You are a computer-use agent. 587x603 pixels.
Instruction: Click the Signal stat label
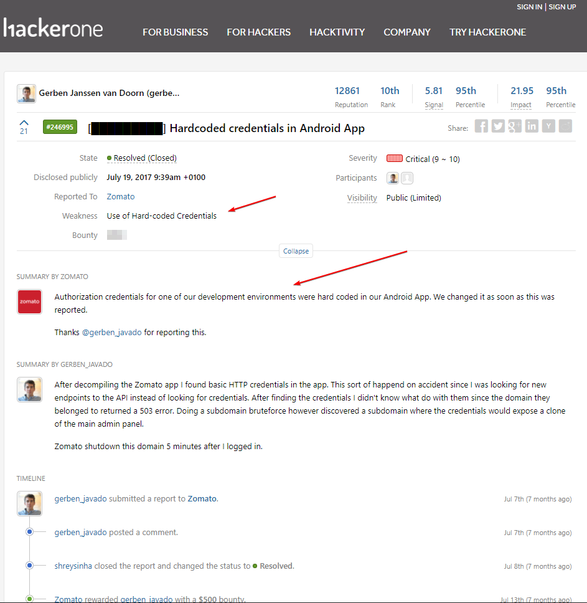point(434,105)
